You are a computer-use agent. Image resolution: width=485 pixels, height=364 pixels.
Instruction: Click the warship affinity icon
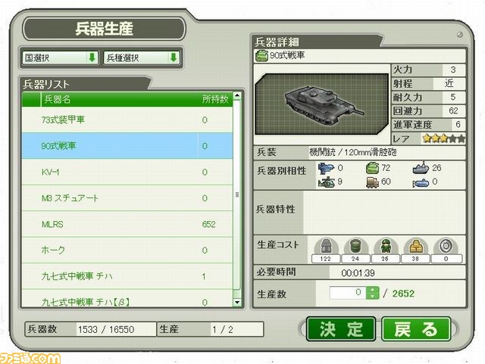(x=421, y=168)
